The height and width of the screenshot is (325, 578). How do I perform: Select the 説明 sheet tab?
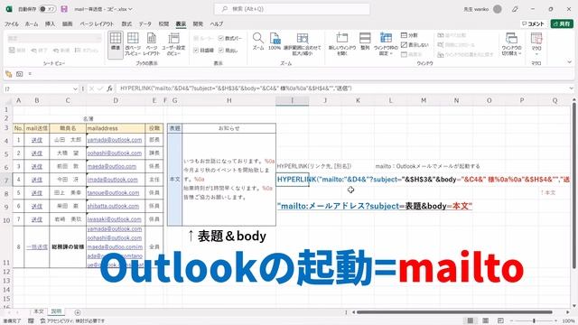click(x=56, y=311)
